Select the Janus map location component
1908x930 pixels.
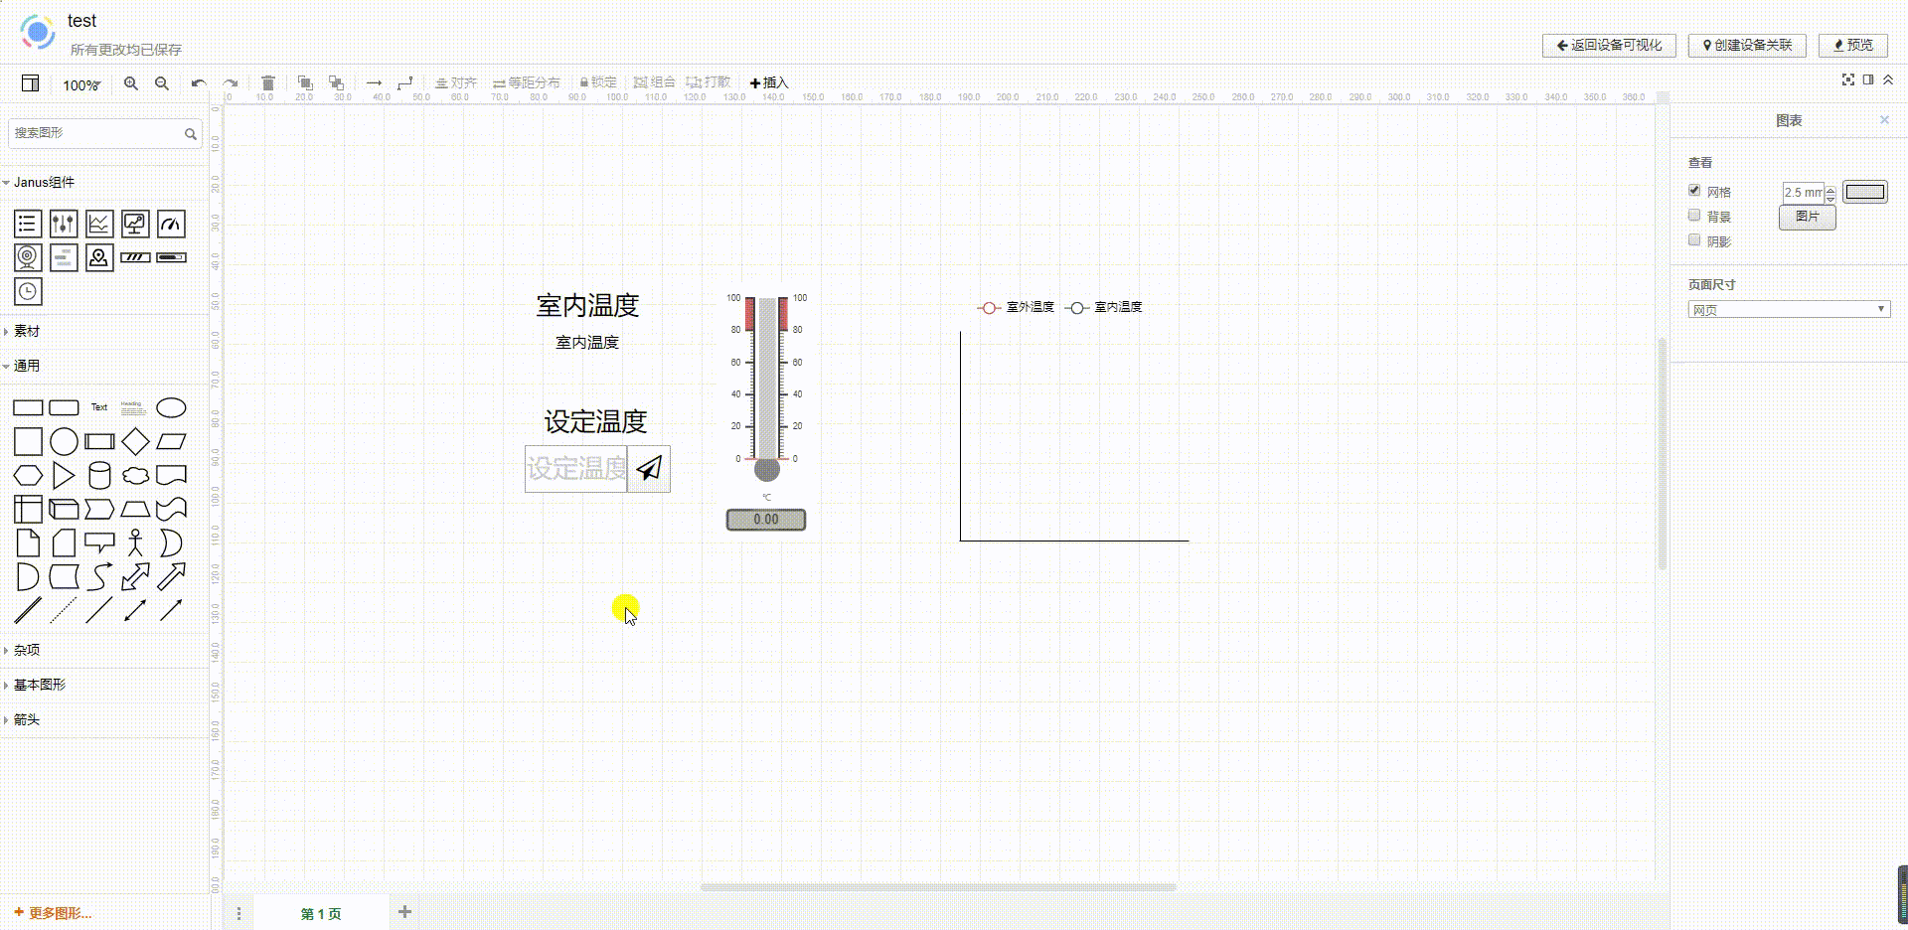[99, 257]
